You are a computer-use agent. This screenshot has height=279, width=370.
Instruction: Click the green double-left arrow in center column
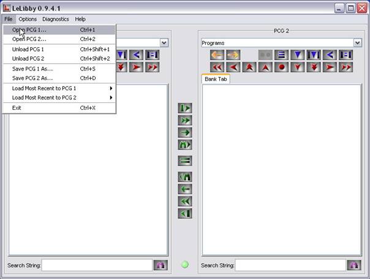click(185, 202)
